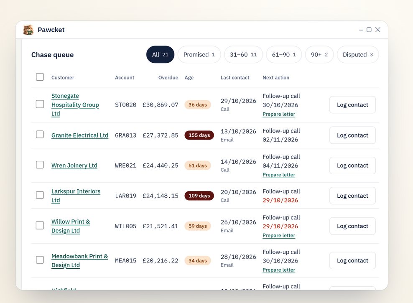Prepare letter for Stonegate Hospitality Group

(x=279, y=114)
